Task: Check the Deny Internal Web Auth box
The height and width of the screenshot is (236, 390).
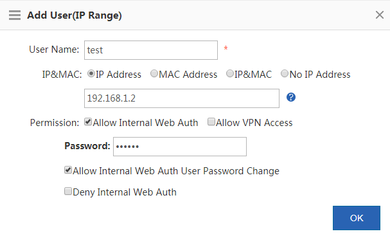Action: point(68,191)
